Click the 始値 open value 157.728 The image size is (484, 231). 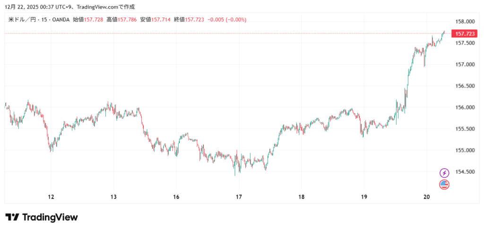click(93, 19)
